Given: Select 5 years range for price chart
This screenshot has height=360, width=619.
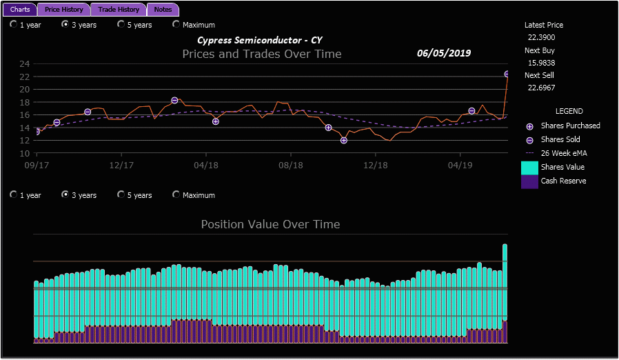Looking at the screenshot, I should pyautogui.click(x=121, y=25).
